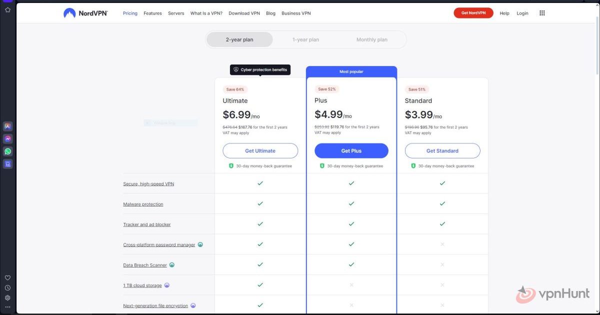Click the NordPass badge beside password manager
600x315 pixels.
coord(200,245)
